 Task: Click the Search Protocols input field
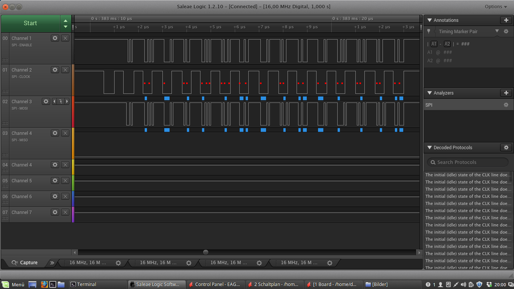(468, 162)
